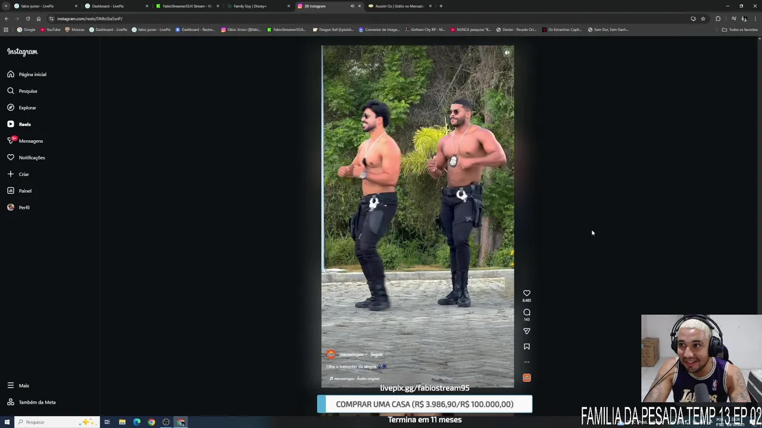762x428 pixels.
Task: Switch to FabioStreamerSSJ4 Stream tab
Action: 188,6
